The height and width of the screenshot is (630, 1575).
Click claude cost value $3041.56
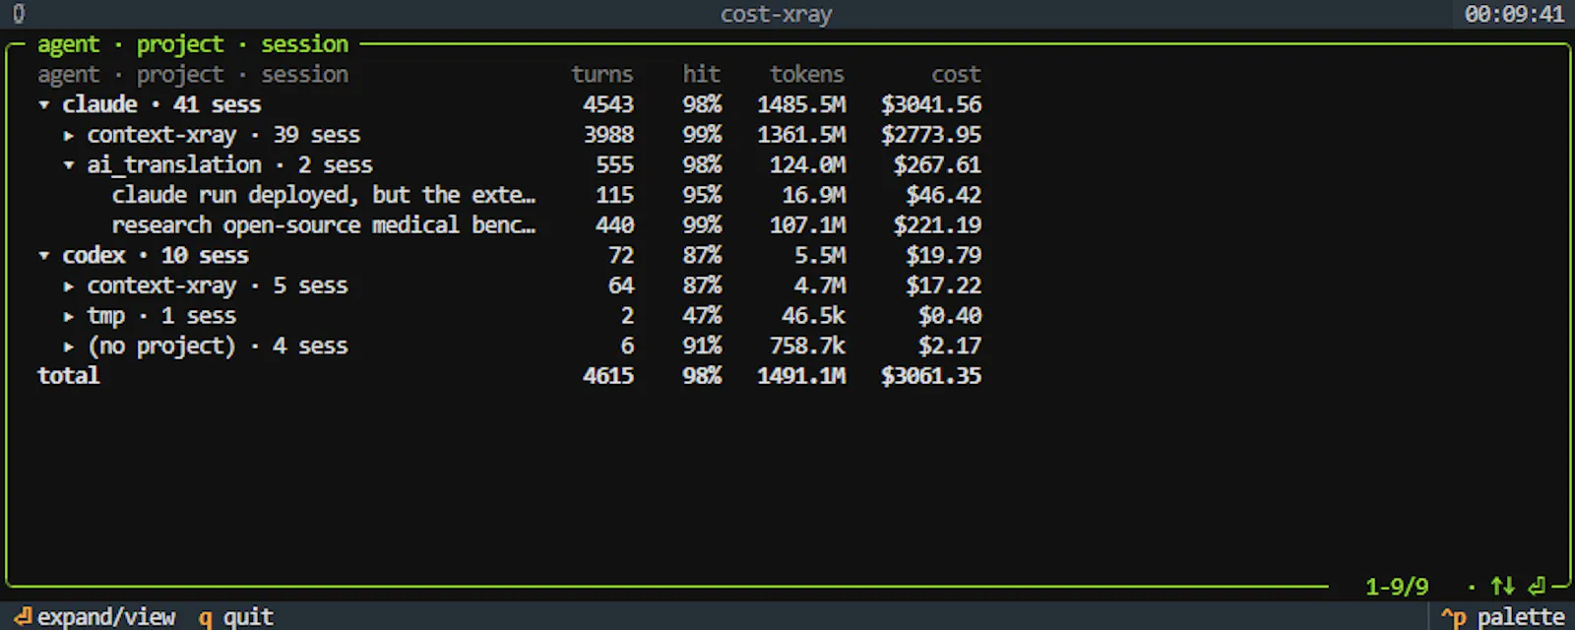931,104
